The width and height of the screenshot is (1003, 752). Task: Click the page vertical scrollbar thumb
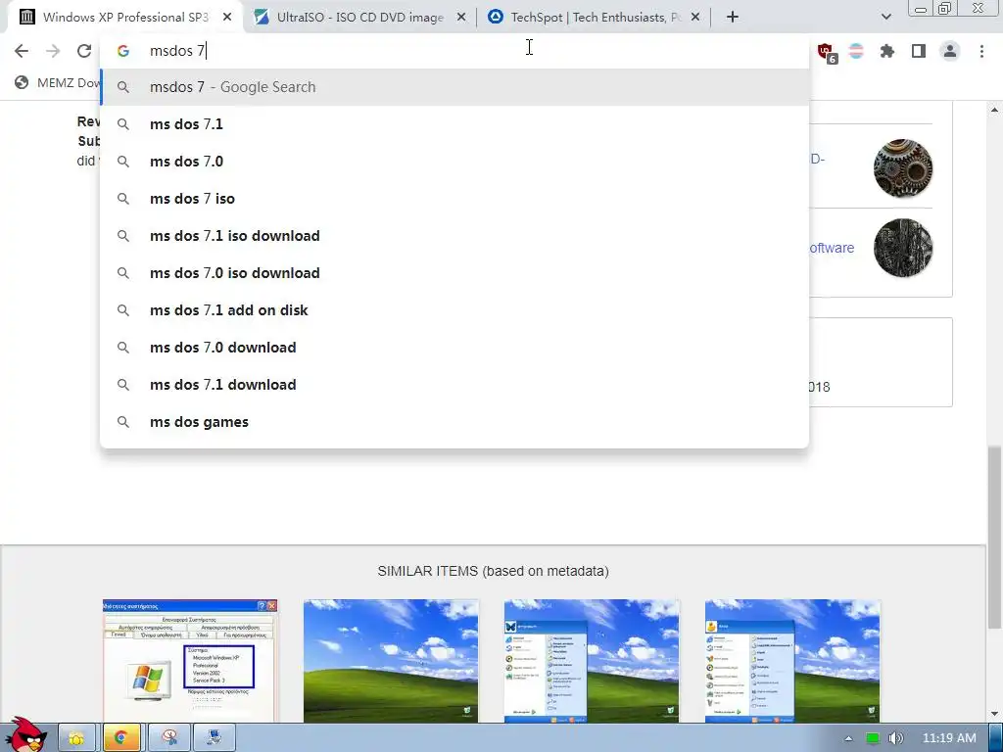point(994,538)
